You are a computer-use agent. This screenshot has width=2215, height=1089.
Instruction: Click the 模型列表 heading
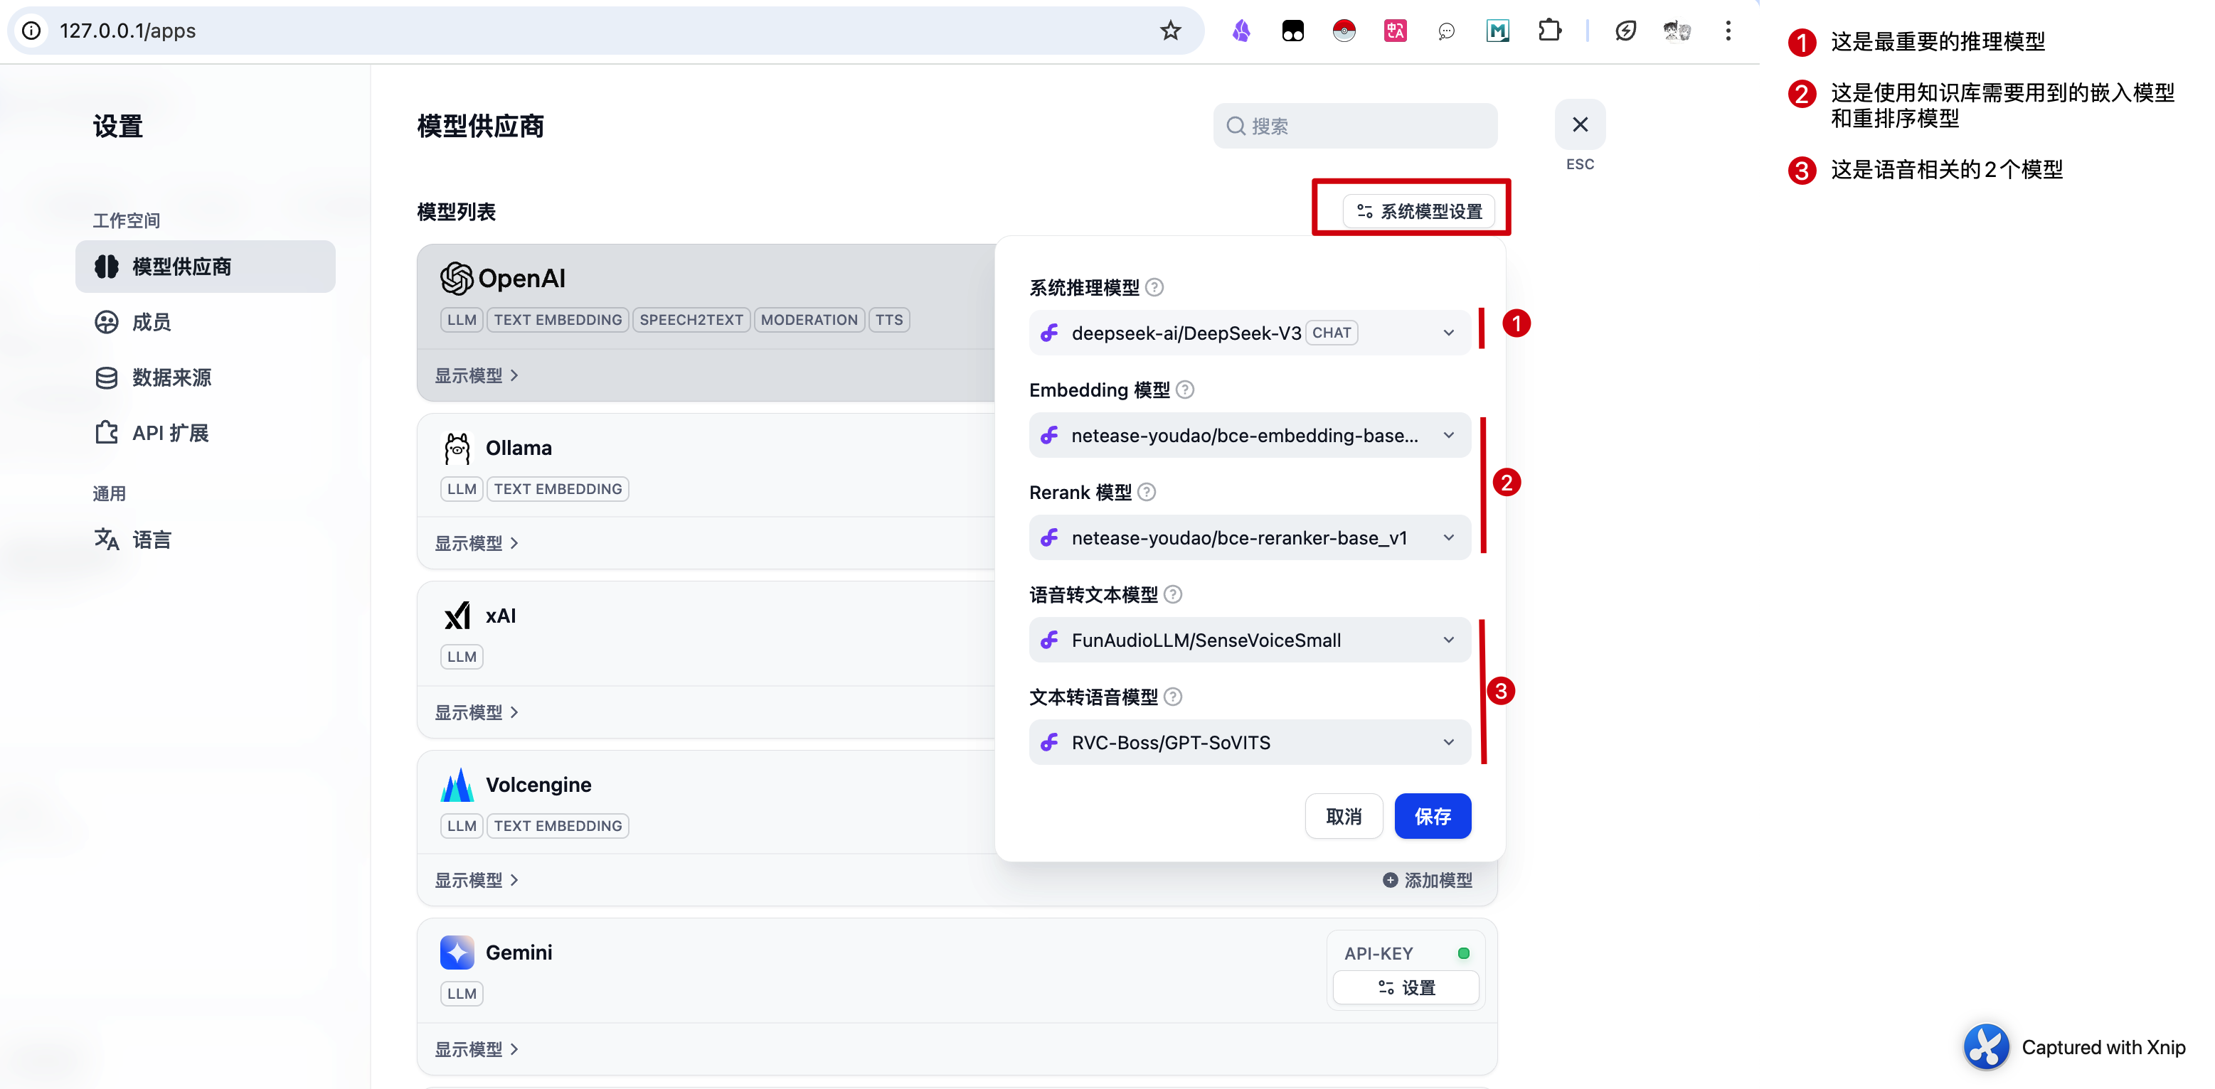(x=456, y=211)
